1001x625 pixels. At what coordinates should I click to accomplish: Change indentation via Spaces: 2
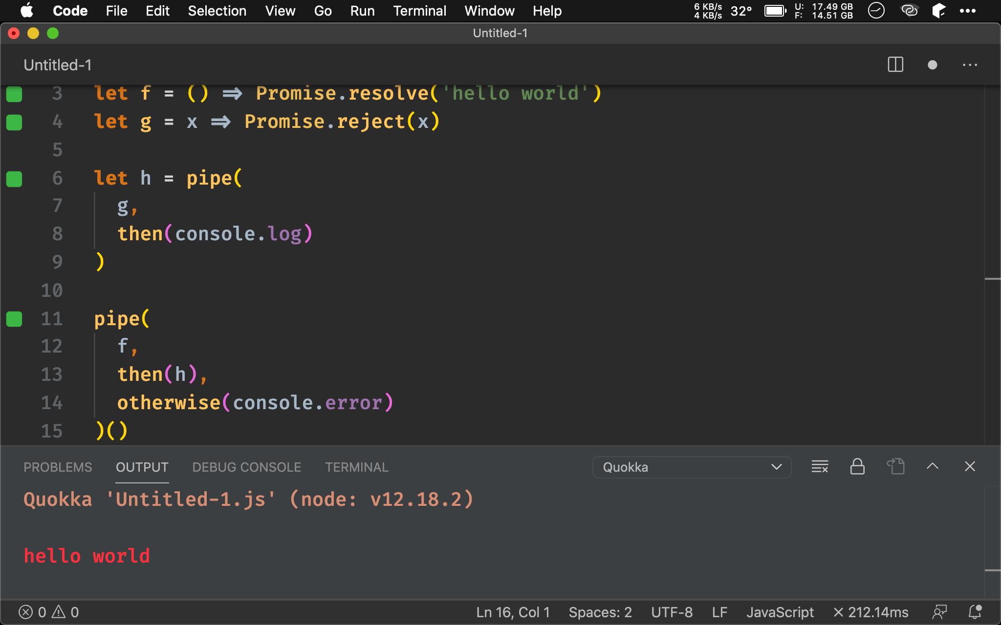(x=600, y=612)
